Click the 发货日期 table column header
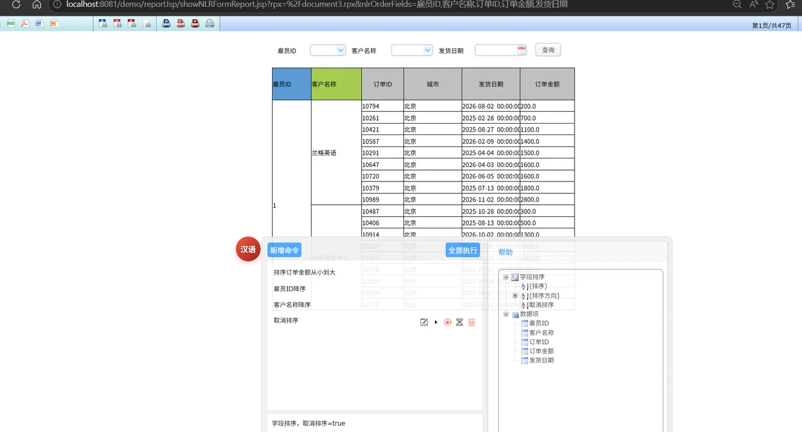802x432 pixels. (x=491, y=84)
